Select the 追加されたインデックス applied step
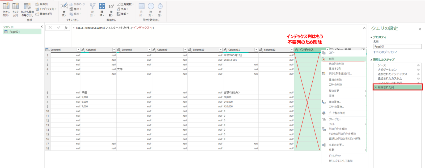The height and width of the screenshot is (168, 425). (392, 74)
